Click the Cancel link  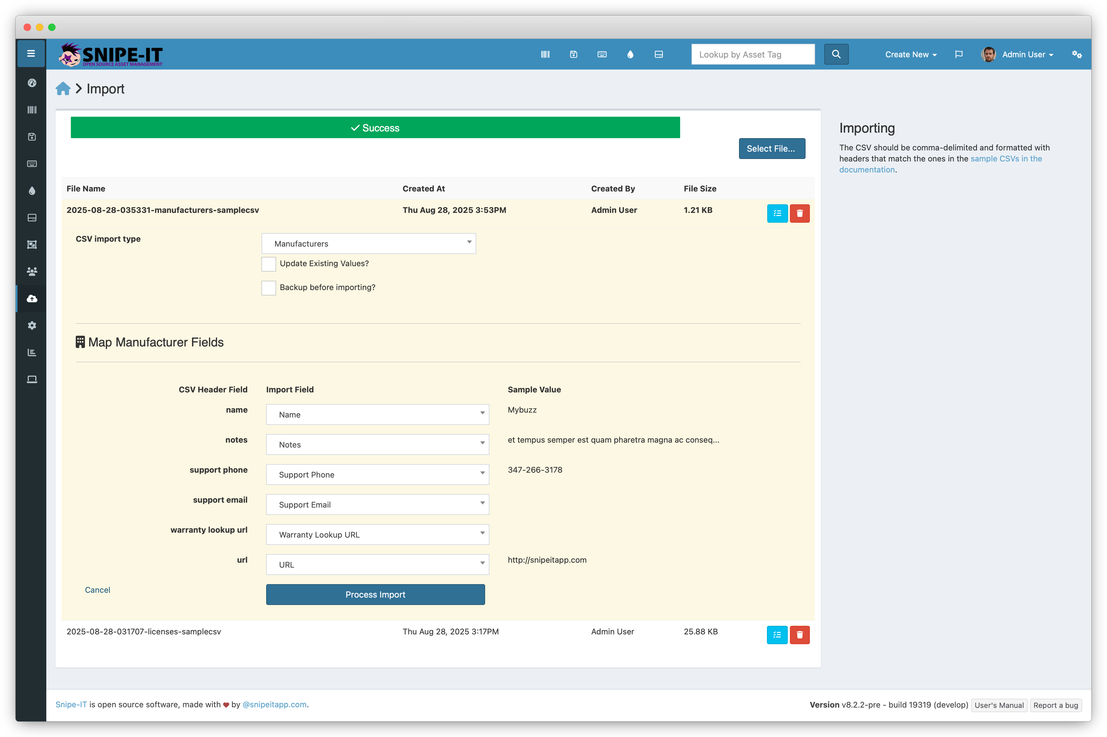98,590
